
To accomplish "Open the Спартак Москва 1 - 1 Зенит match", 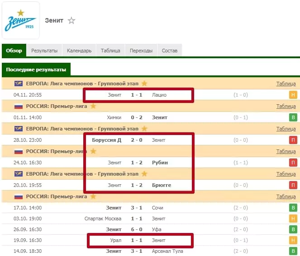I will point(151,219).
